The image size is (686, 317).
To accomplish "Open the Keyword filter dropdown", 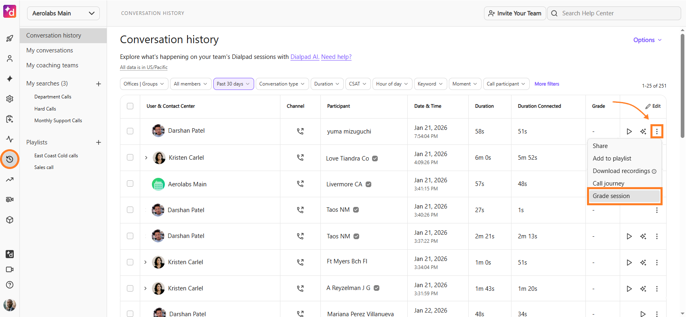I will point(431,84).
